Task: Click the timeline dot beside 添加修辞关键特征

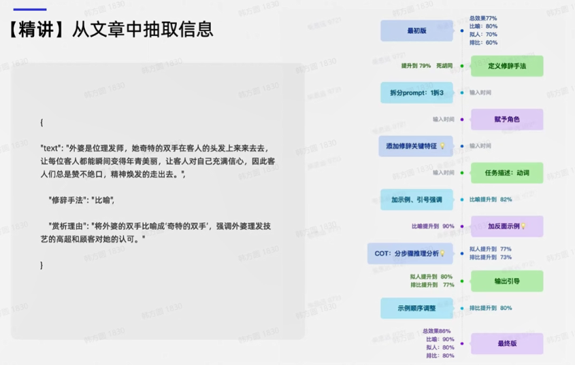Action: (x=462, y=146)
